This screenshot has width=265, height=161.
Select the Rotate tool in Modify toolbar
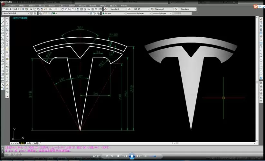tap(261, 40)
